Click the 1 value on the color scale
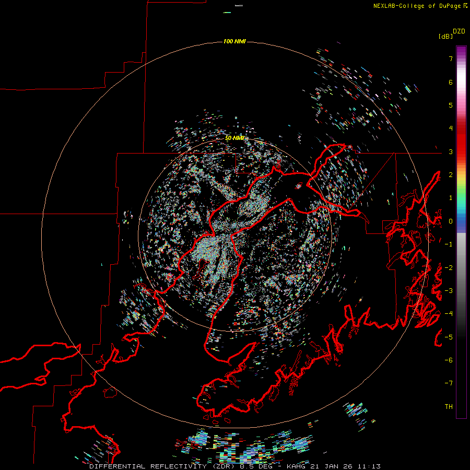This screenshot has height=470, width=470. [x=451, y=198]
